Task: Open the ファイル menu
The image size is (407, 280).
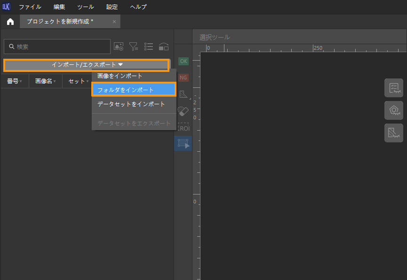Action: (30, 7)
